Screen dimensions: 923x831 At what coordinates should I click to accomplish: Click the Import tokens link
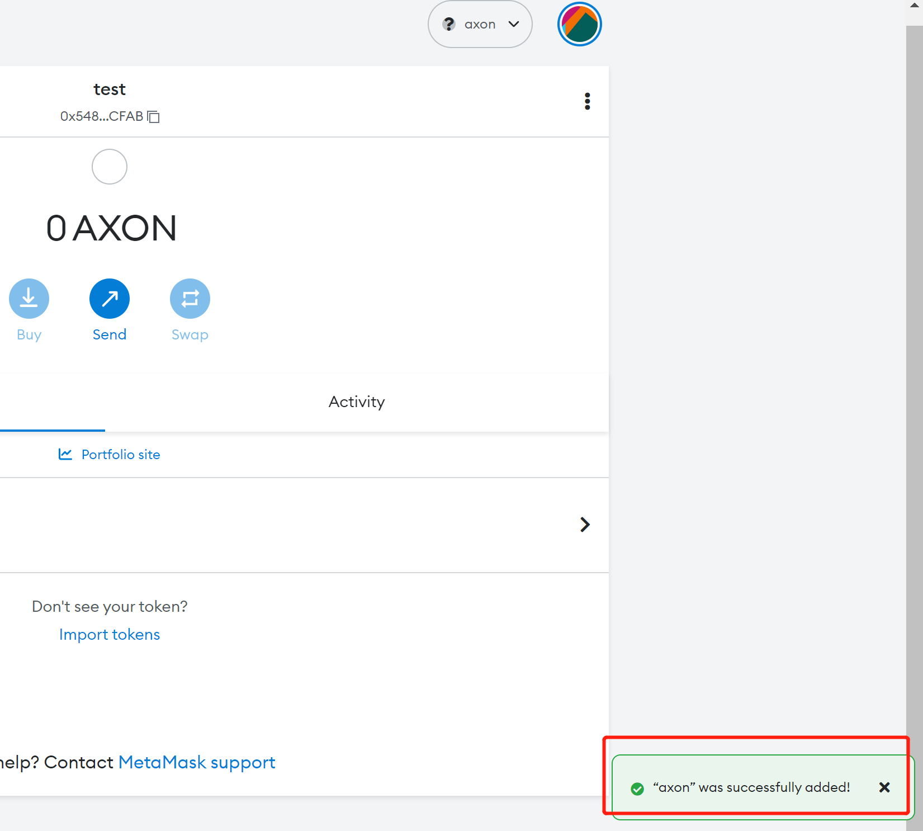coord(110,634)
